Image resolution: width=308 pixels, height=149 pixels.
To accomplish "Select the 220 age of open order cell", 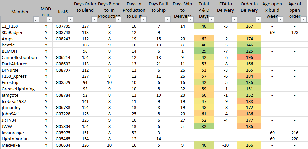I will tap(295, 139).
